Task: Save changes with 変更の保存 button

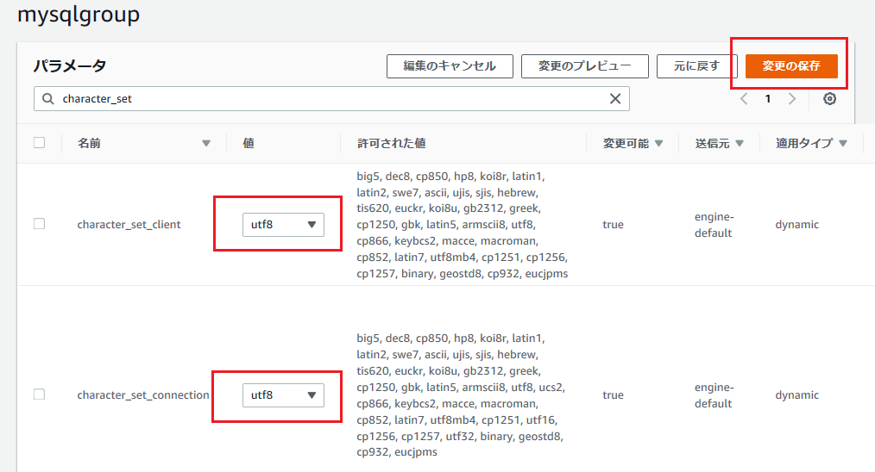Action: tap(791, 66)
